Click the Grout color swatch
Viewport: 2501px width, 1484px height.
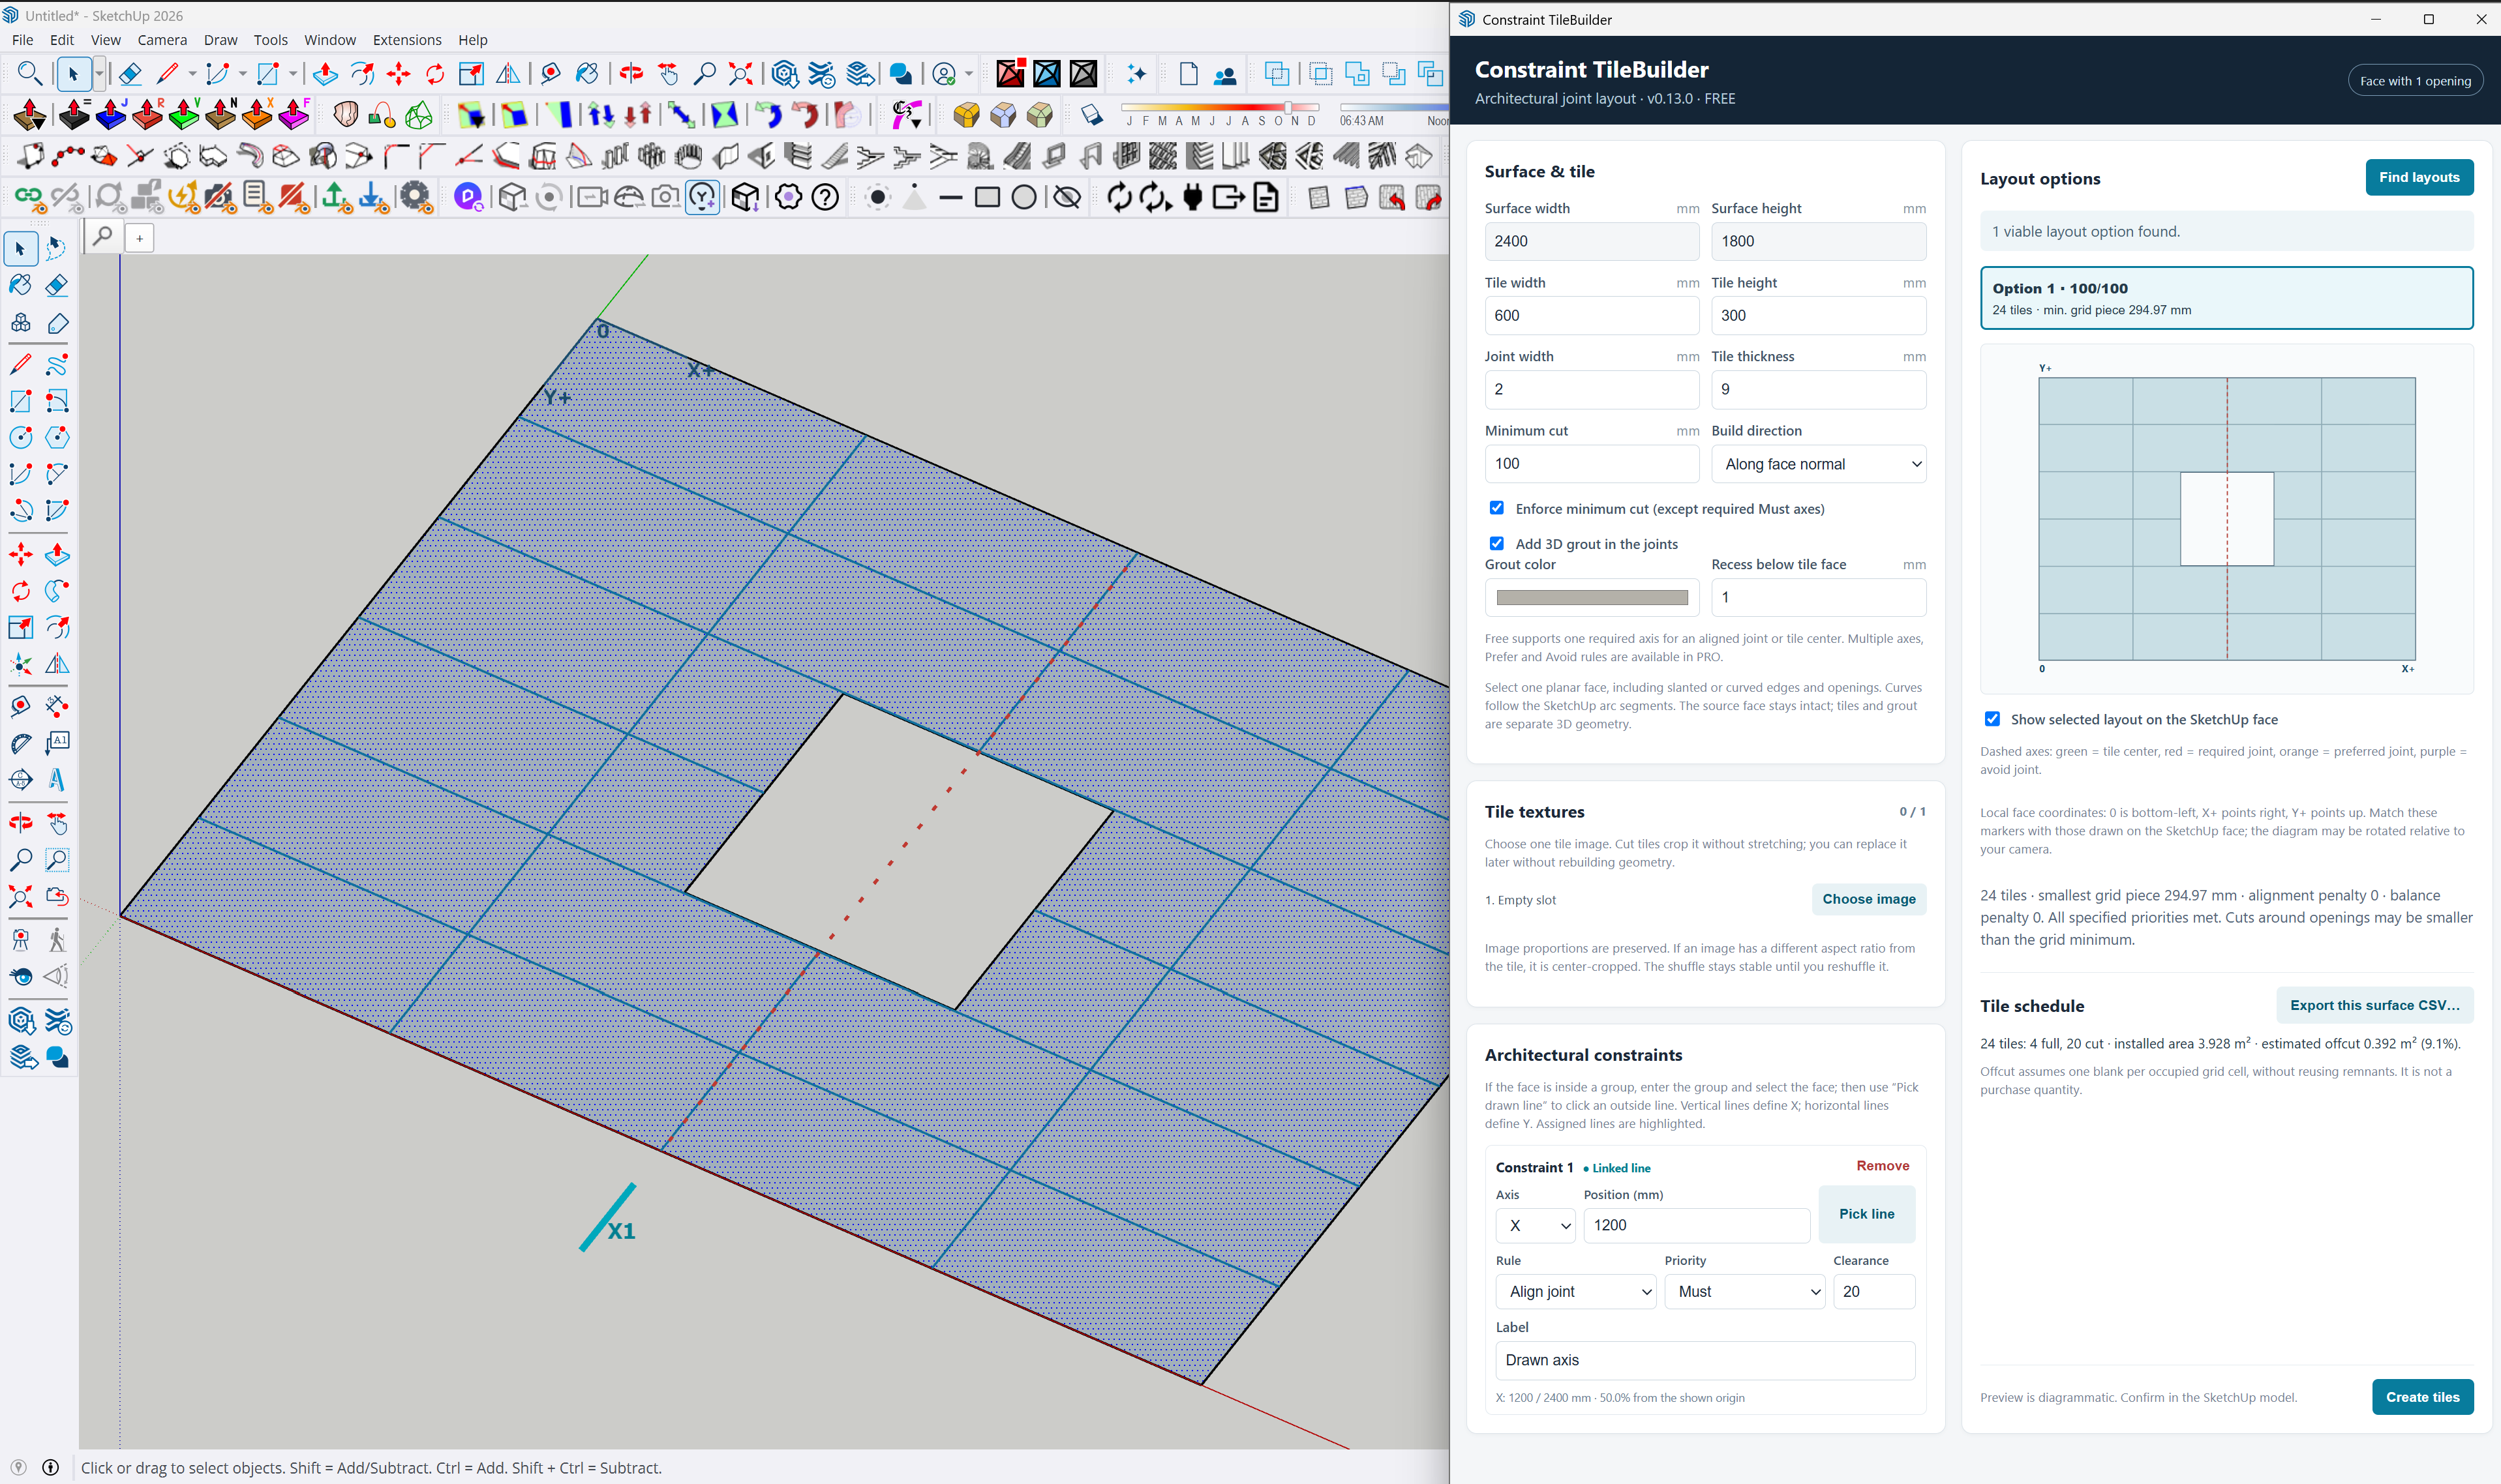tap(1590, 597)
